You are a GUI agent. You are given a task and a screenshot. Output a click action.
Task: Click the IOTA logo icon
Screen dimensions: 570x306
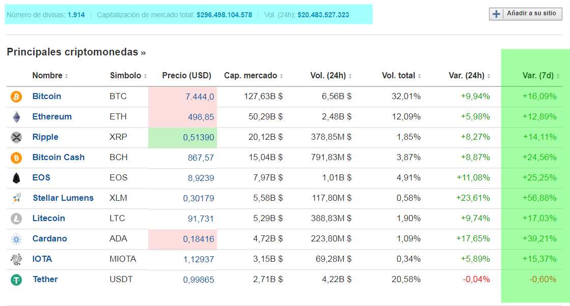pos(16,259)
